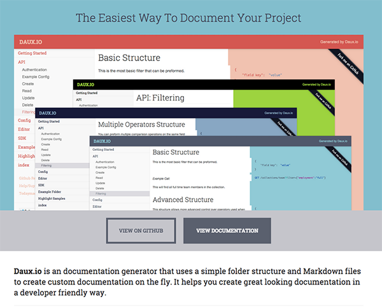Select highlighted Filtering item in navy-themed sidebar
Image resolution: width=382 pixels, height=308 pixels.
[x=62, y=165]
